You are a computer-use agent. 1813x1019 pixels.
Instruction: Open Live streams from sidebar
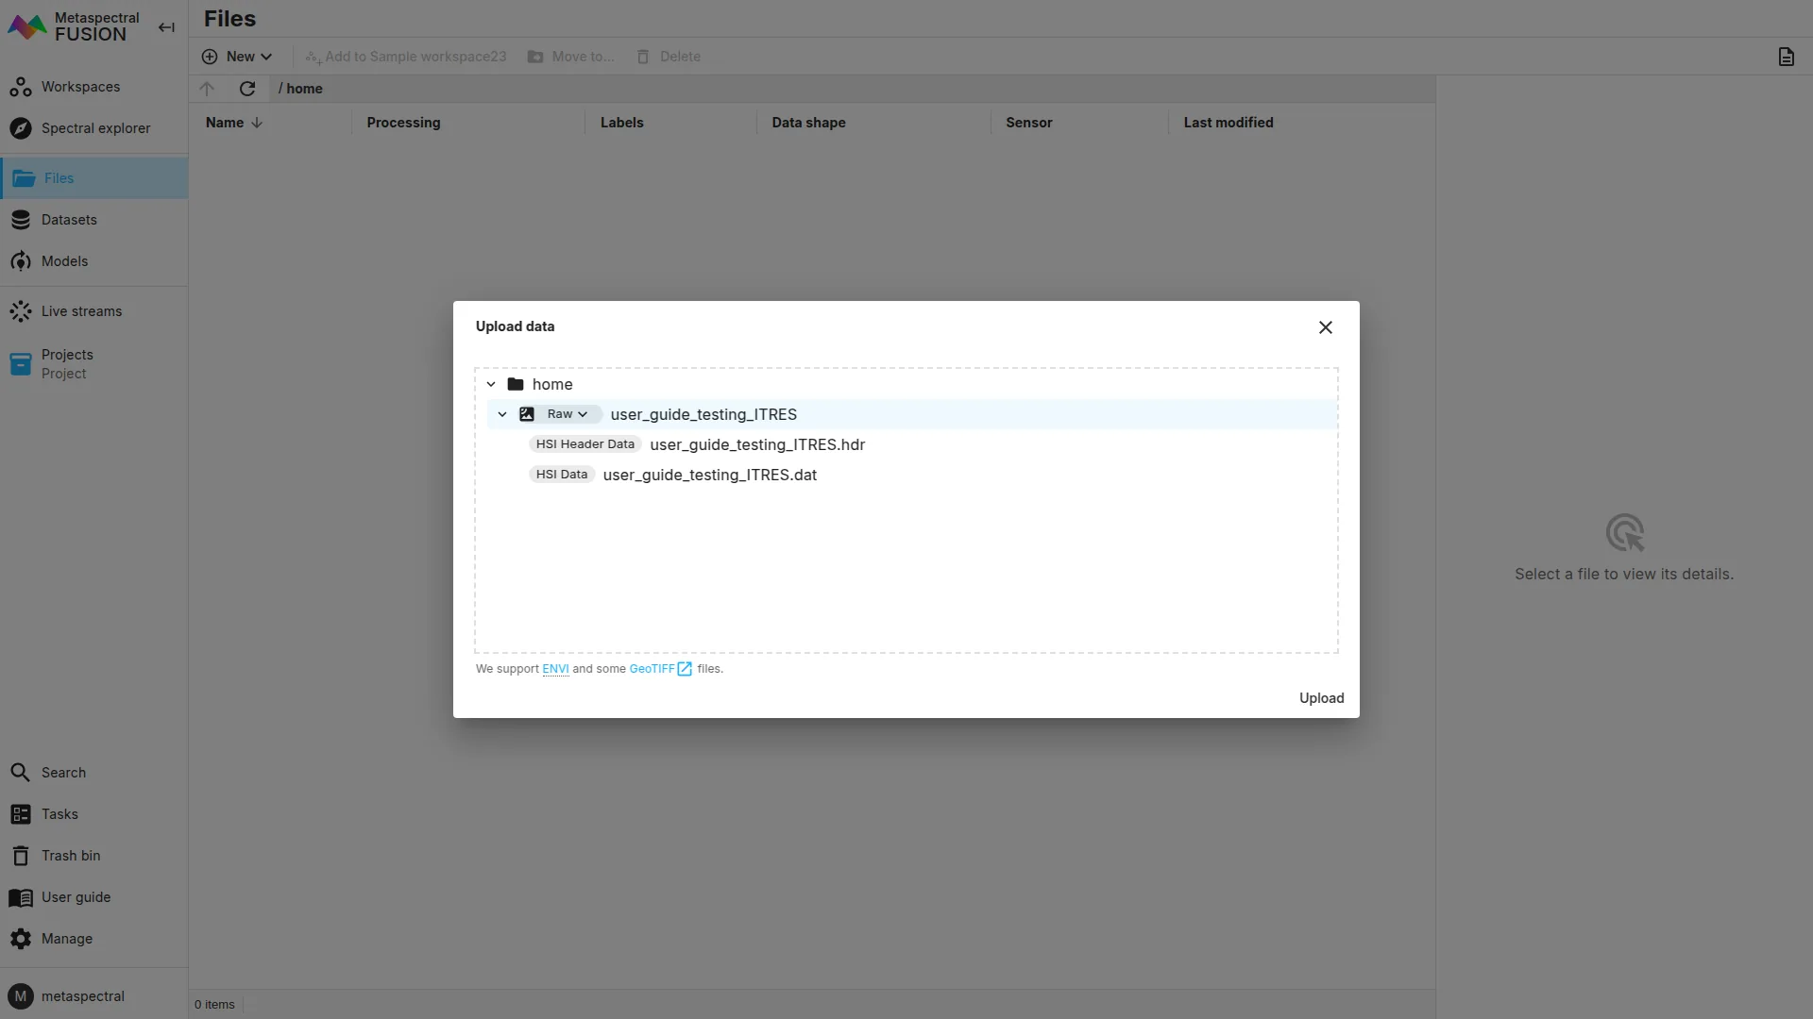[x=81, y=311]
